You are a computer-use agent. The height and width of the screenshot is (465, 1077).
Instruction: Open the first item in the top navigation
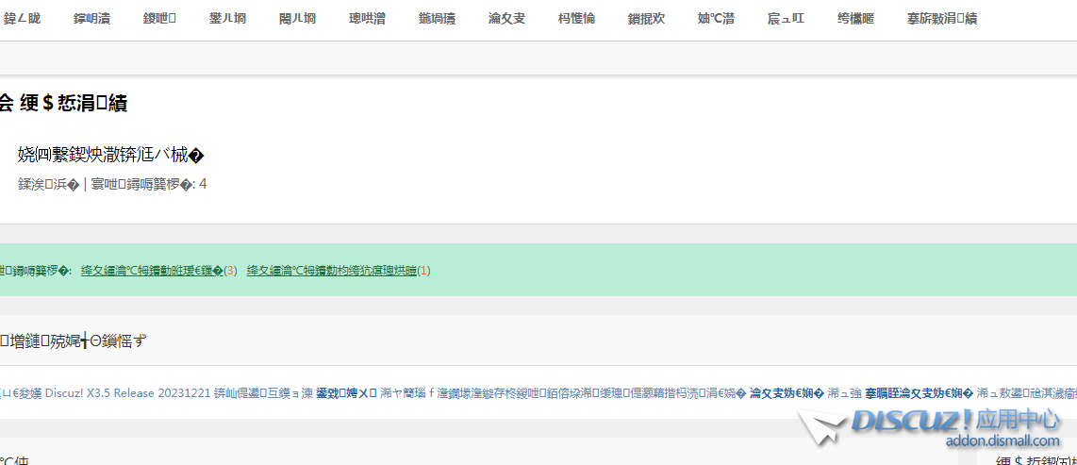click(x=22, y=19)
